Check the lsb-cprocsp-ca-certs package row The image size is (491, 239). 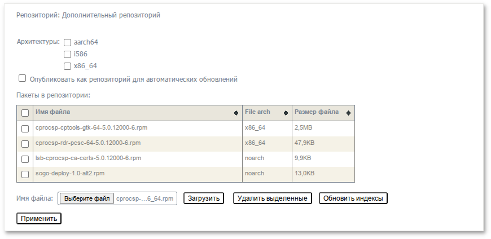[x=25, y=159]
